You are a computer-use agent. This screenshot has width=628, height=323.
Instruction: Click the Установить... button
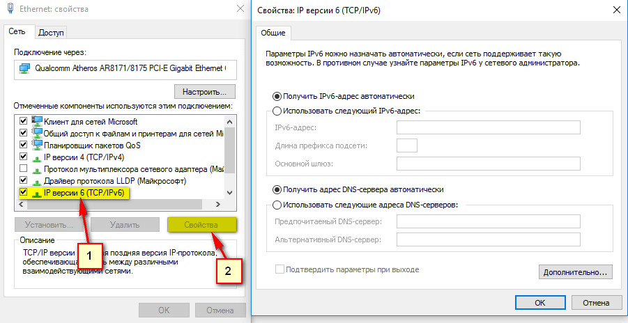click(x=49, y=225)
